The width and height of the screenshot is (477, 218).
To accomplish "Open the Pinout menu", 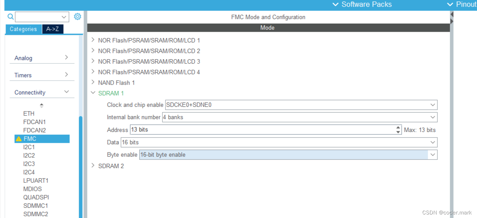I will click(466, 5).
